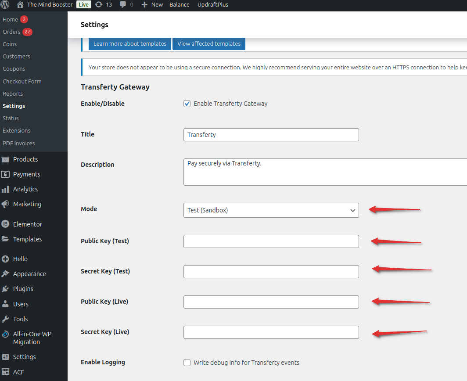Click the bottom Settings sliders icon

click(x=5, y=357)
